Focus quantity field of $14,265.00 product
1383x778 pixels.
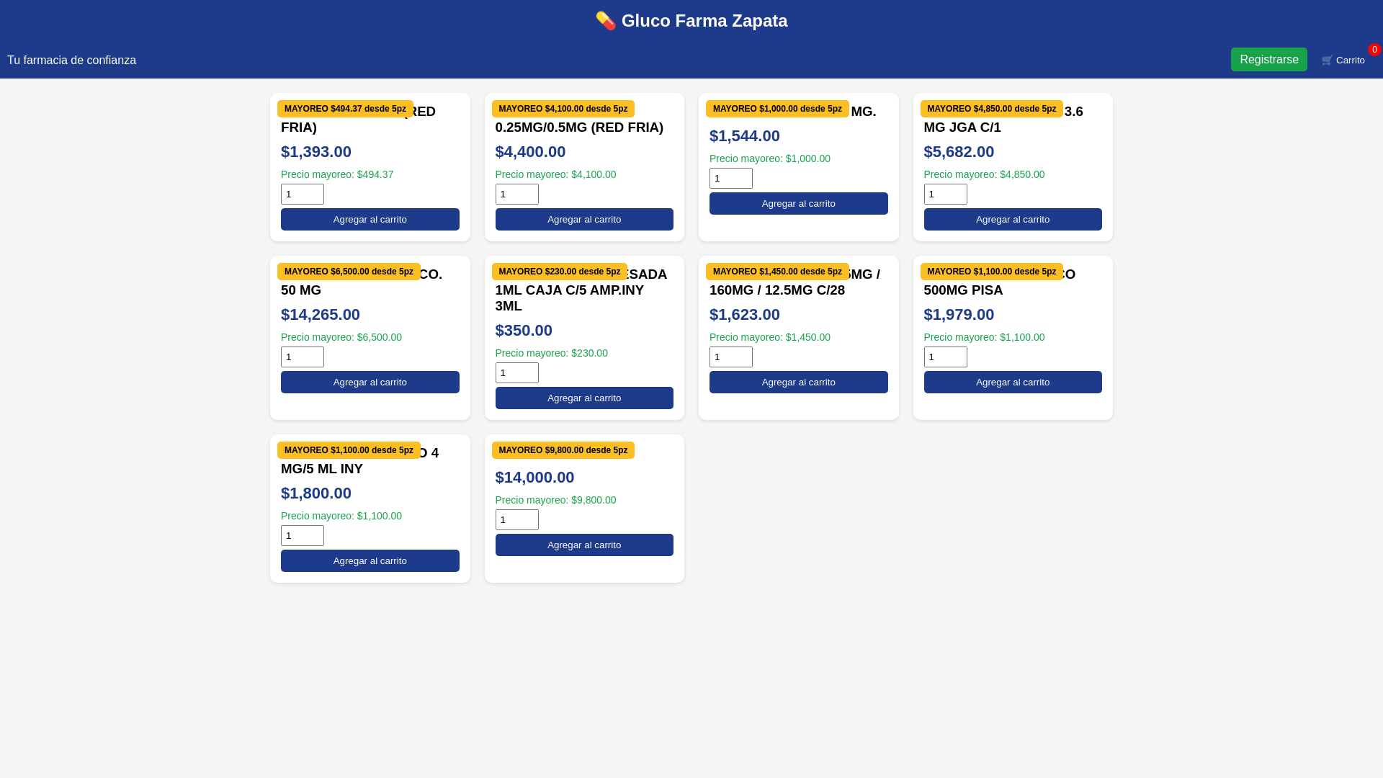click(x=303, y=357)
